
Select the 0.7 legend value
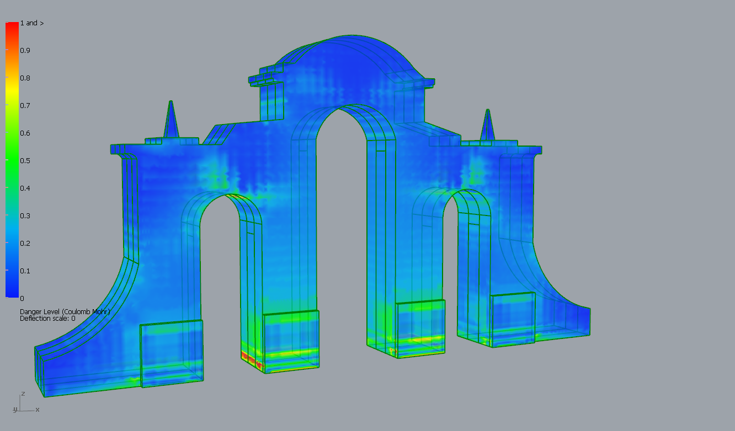tap(25, 106)
